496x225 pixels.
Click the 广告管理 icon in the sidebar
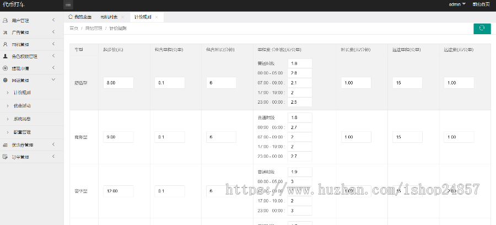(x=5, y=33)
